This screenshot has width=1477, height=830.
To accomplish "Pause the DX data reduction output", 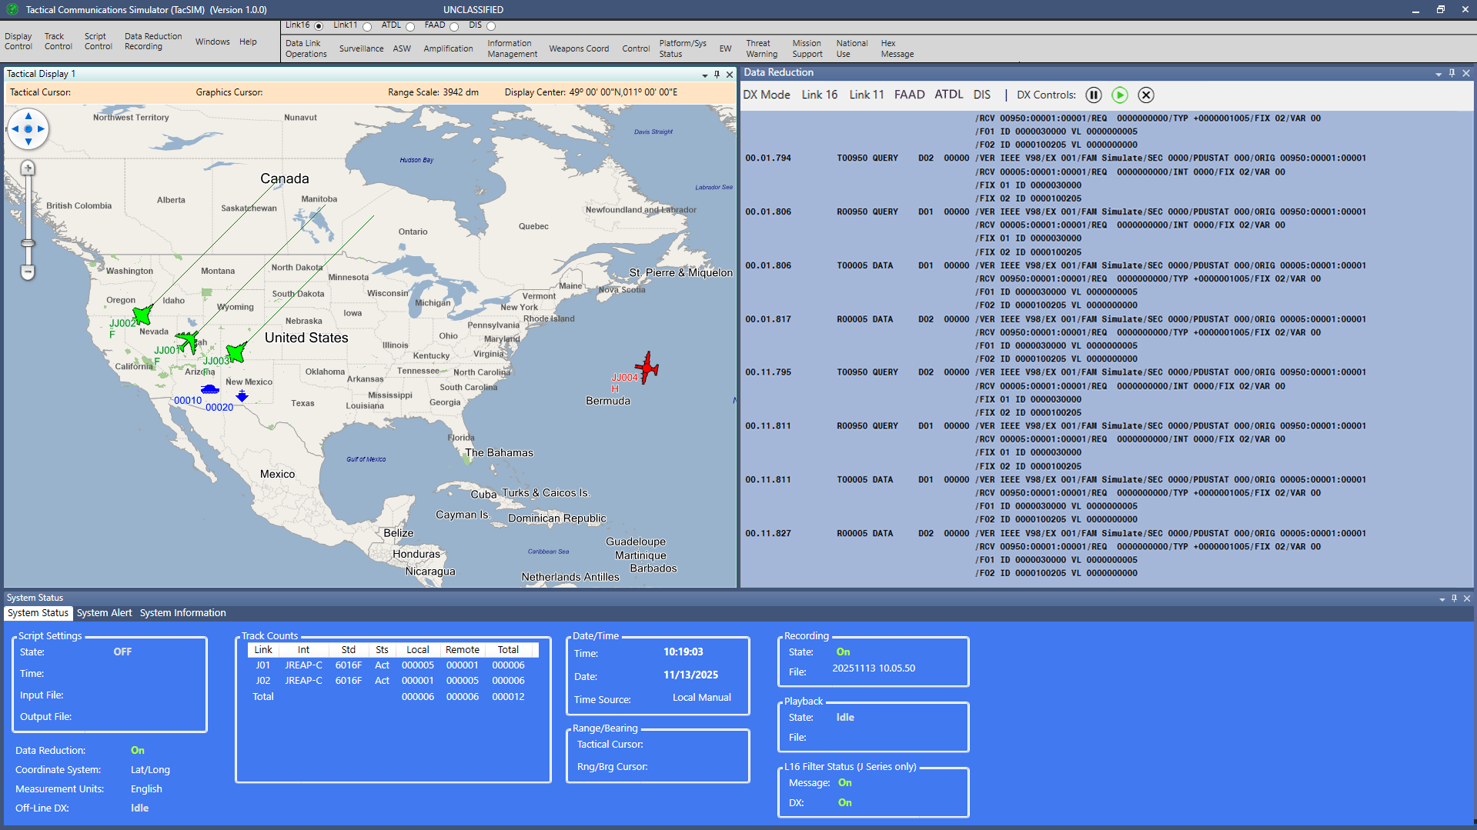I will tap(1093, 95).
